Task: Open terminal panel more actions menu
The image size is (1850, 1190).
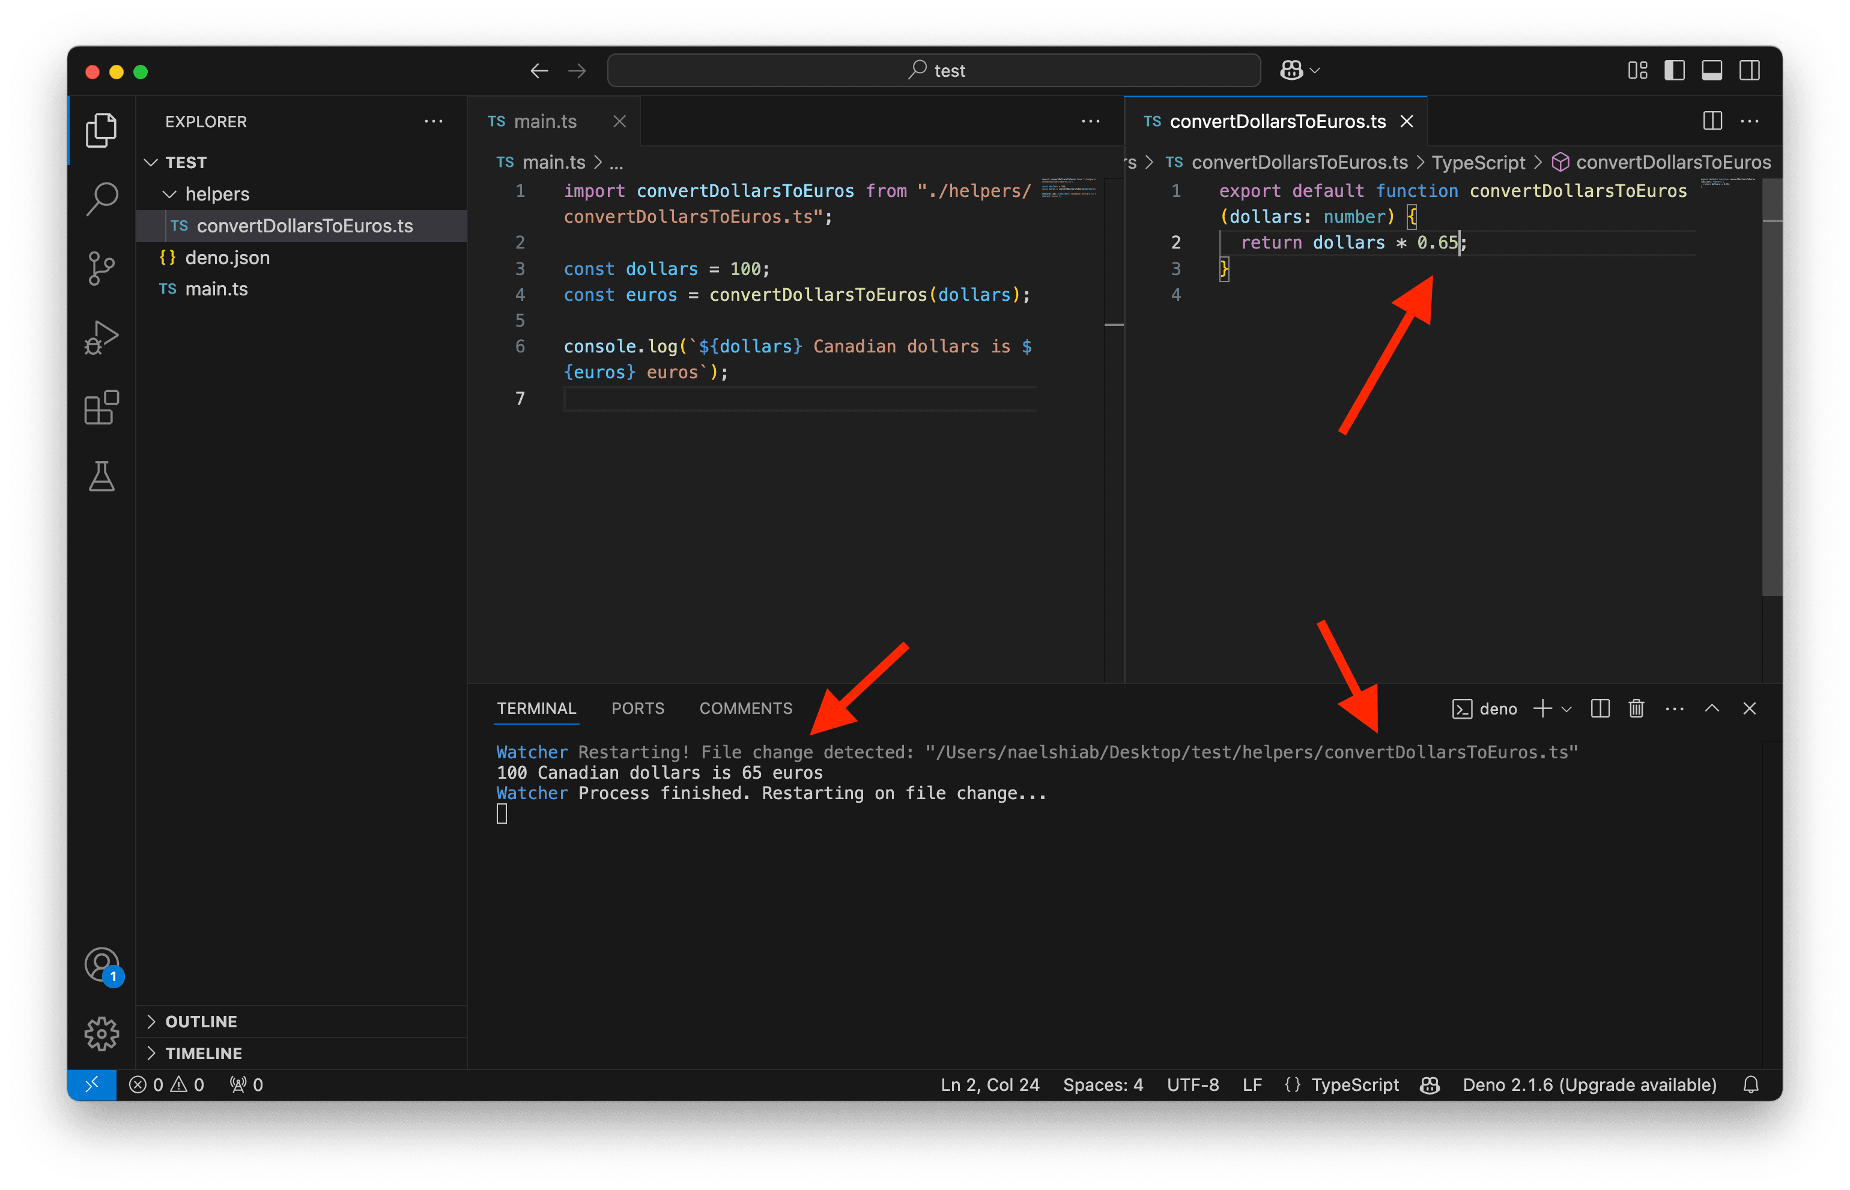Action: (x=1675, y=708)
